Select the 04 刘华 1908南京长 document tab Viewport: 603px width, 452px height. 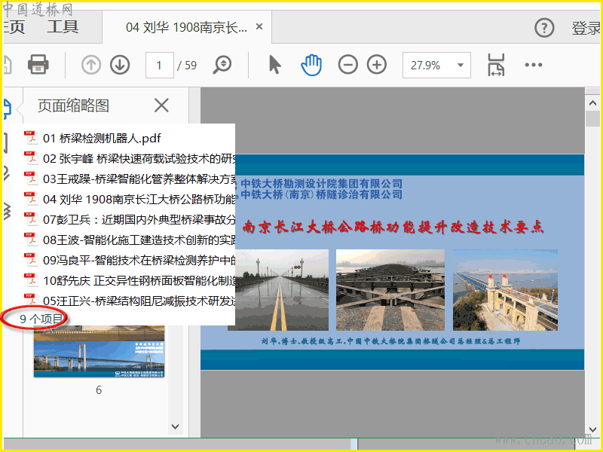point(186,27)
